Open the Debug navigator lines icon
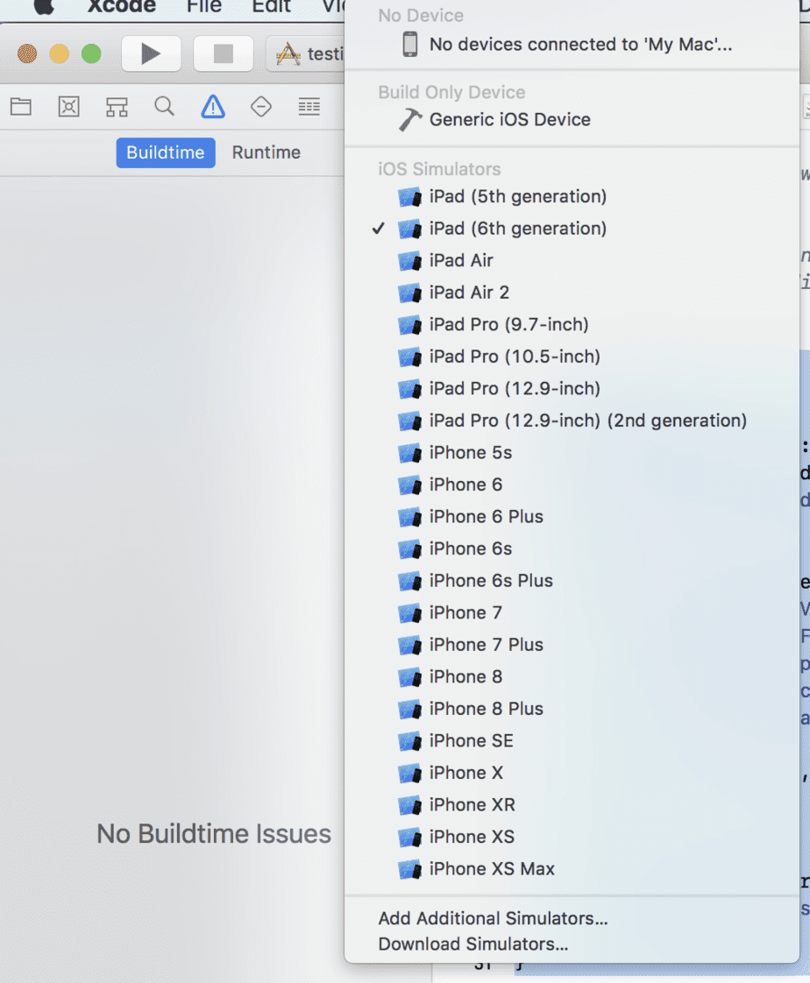This screenshot has width=810, height=983. tap(309, 107)
